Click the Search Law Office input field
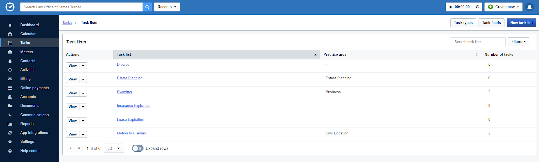 82,7
